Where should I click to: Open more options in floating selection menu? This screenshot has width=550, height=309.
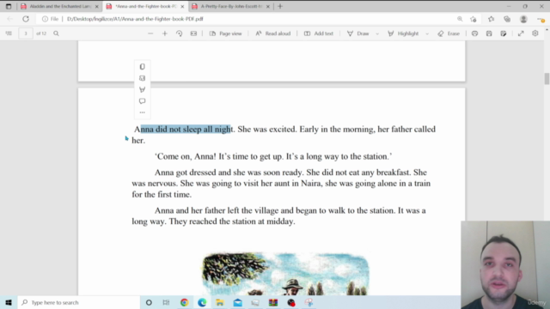click(x=142, y=112)
